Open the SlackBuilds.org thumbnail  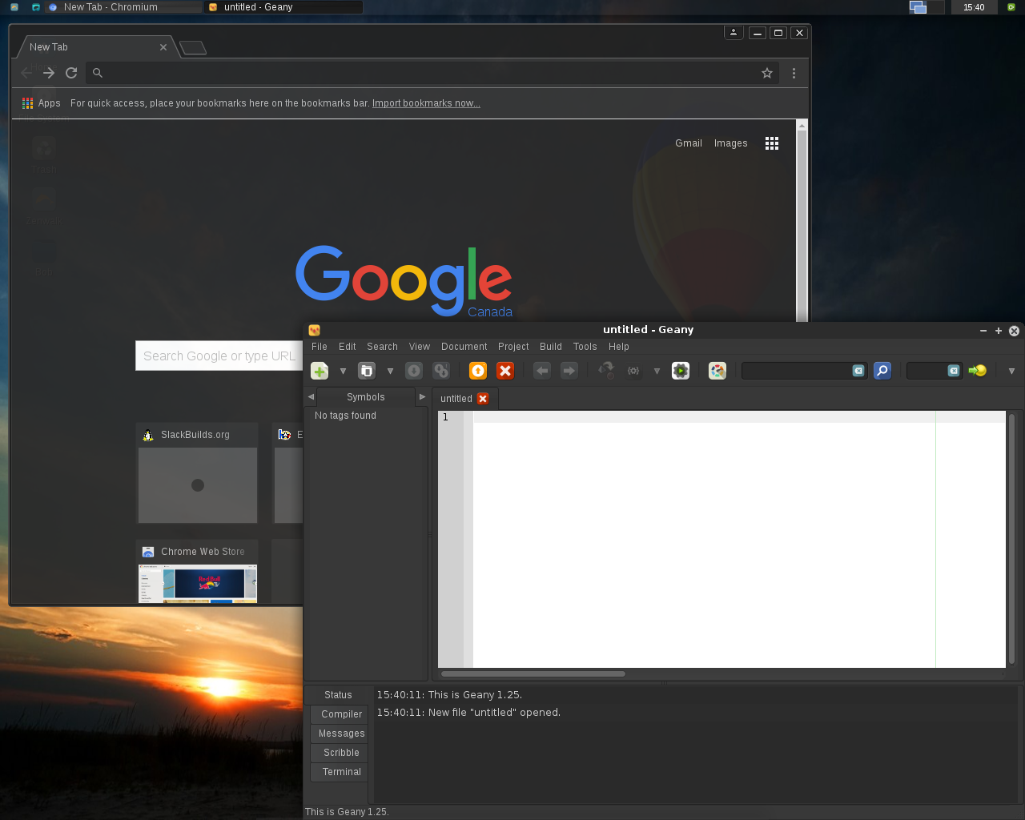click(x=198, y=484)
